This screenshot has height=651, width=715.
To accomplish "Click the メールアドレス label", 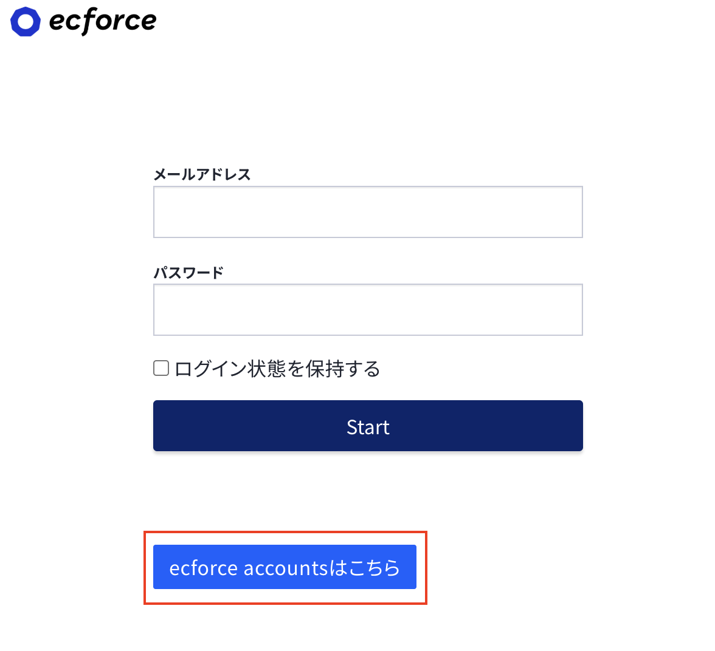I will [x=201, y=174].
